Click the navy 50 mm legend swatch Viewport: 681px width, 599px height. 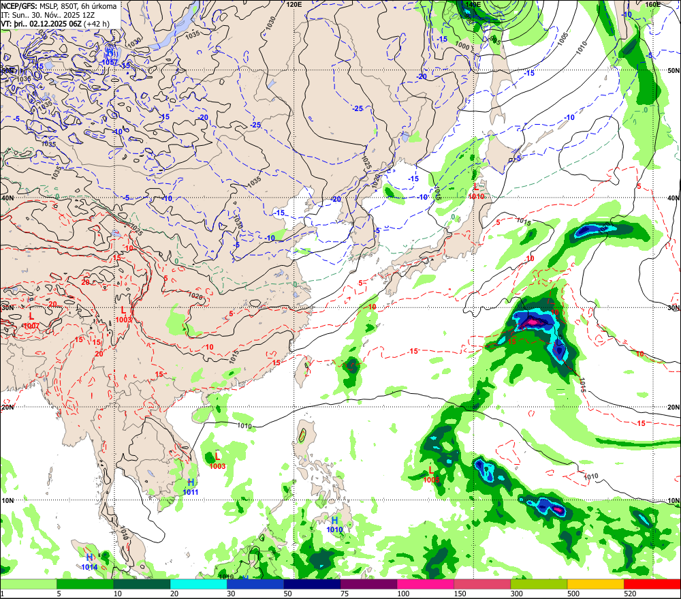312,584
